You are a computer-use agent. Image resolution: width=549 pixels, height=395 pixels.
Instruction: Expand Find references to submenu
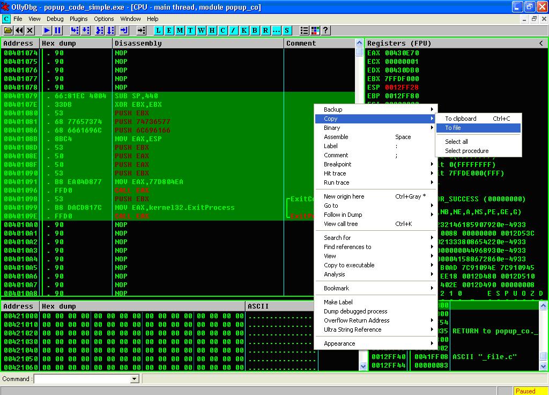[x=375, y=247]
